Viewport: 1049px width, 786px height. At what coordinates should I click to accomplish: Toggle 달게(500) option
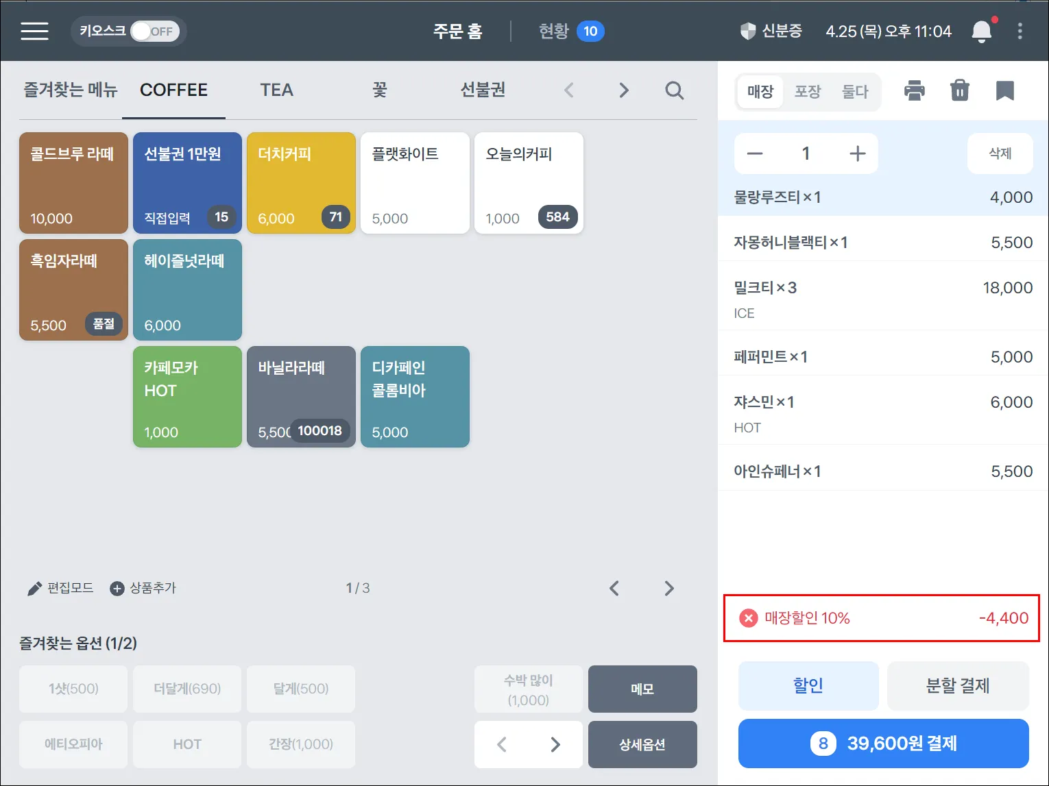click(302, 689)
